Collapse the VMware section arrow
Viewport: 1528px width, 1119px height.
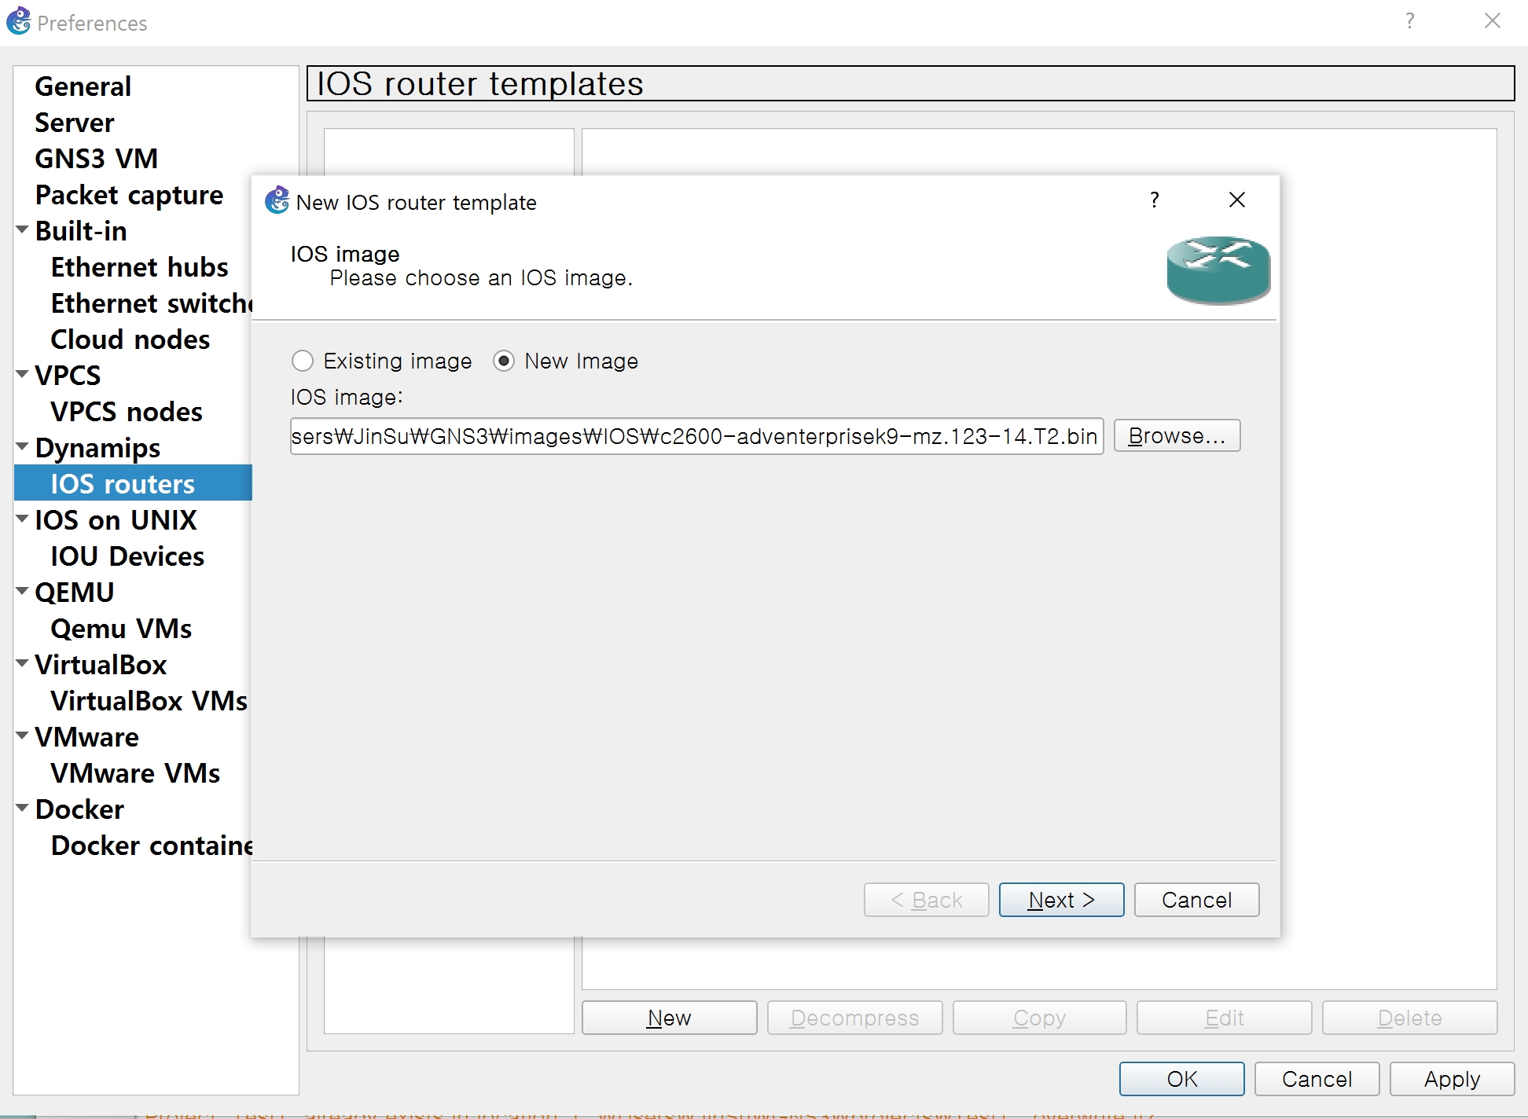[23, 736]
